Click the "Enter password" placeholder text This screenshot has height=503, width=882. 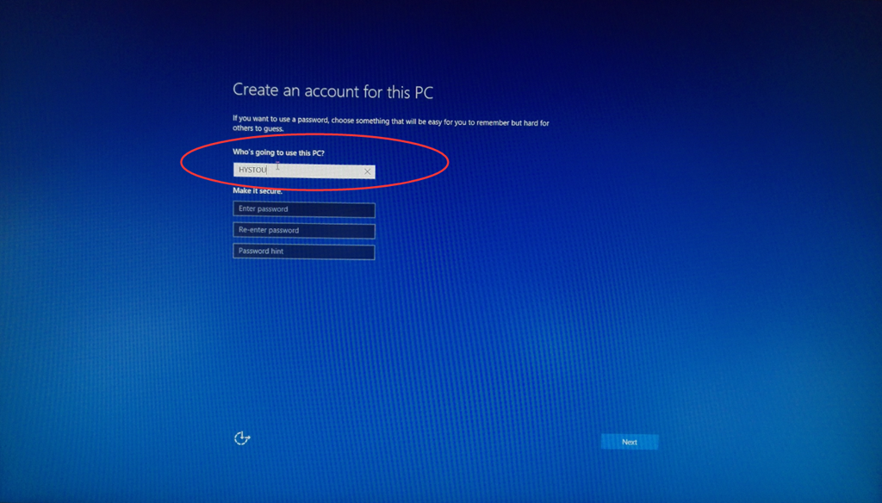pos(263,209)
